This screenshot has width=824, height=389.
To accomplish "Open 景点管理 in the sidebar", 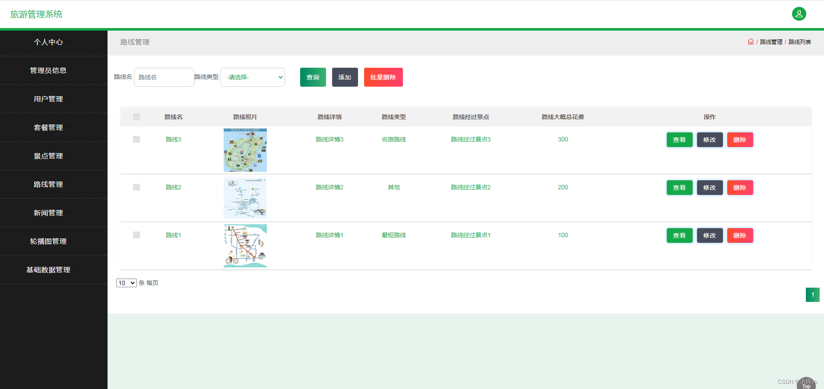I will click(x=48, y=156).
